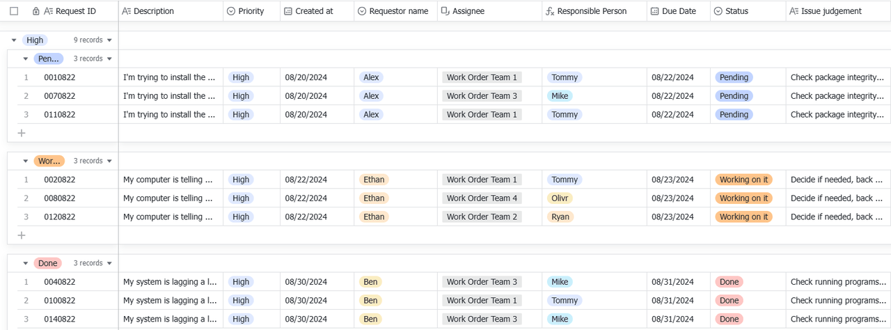
Task: Click Mike tag in row 0070822
Action: coord(560,96)
